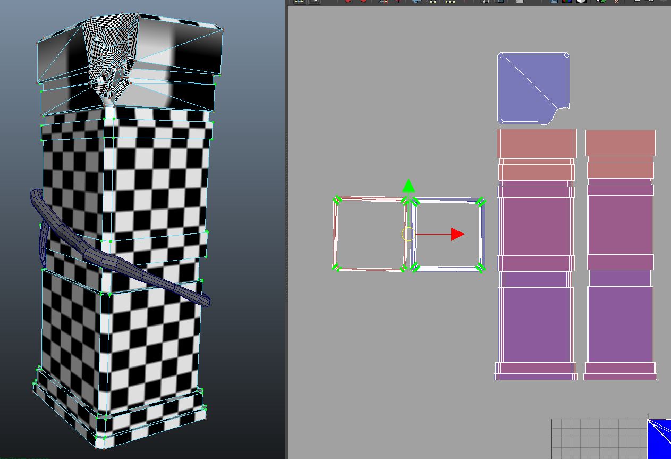The width and height of the screenshot is (671, 459).
Task: Click the yellow circle manipulator center handle
Action: tap(407, 234)
